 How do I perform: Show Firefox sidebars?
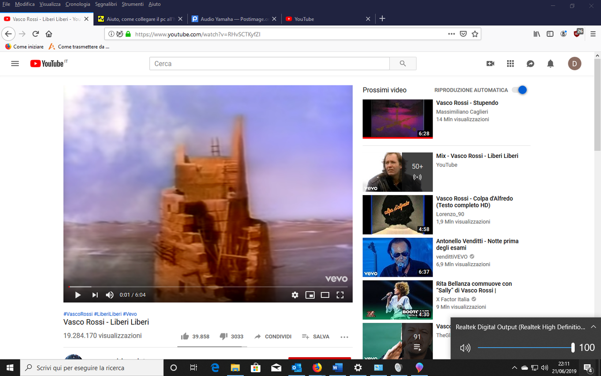[550, 34]
